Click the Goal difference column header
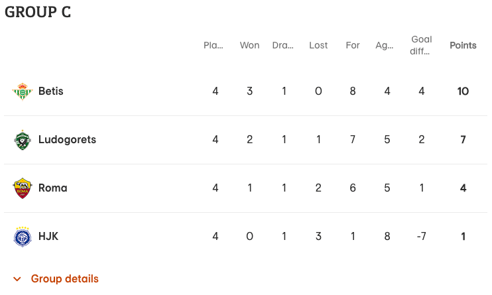The image size is (492, 295). pyautogui.click(x=422, y=45)
